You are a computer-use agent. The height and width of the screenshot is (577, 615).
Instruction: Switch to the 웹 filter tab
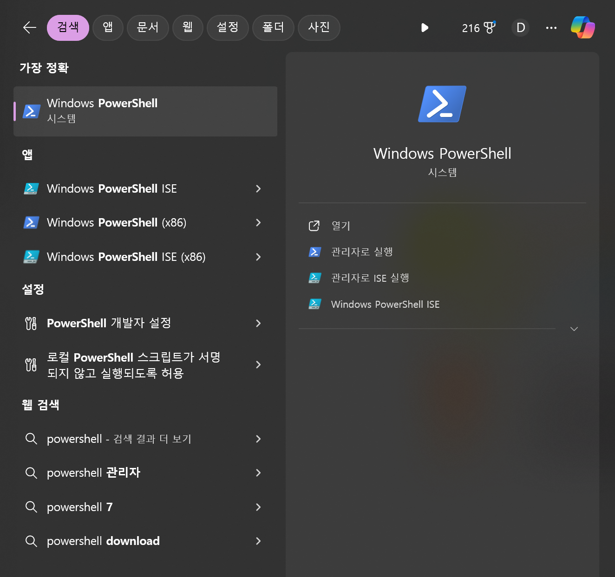coord(188,28)
